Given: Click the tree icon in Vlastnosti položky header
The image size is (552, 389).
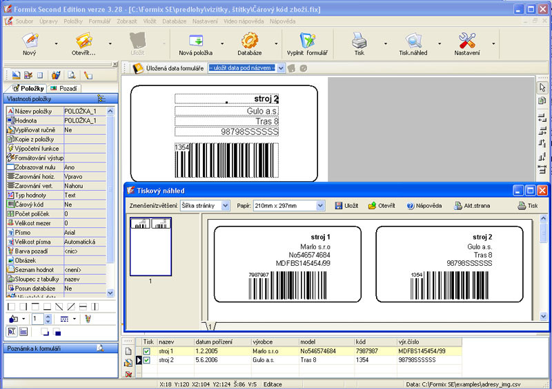Looking at the screenshot, I should pos(101,98).
